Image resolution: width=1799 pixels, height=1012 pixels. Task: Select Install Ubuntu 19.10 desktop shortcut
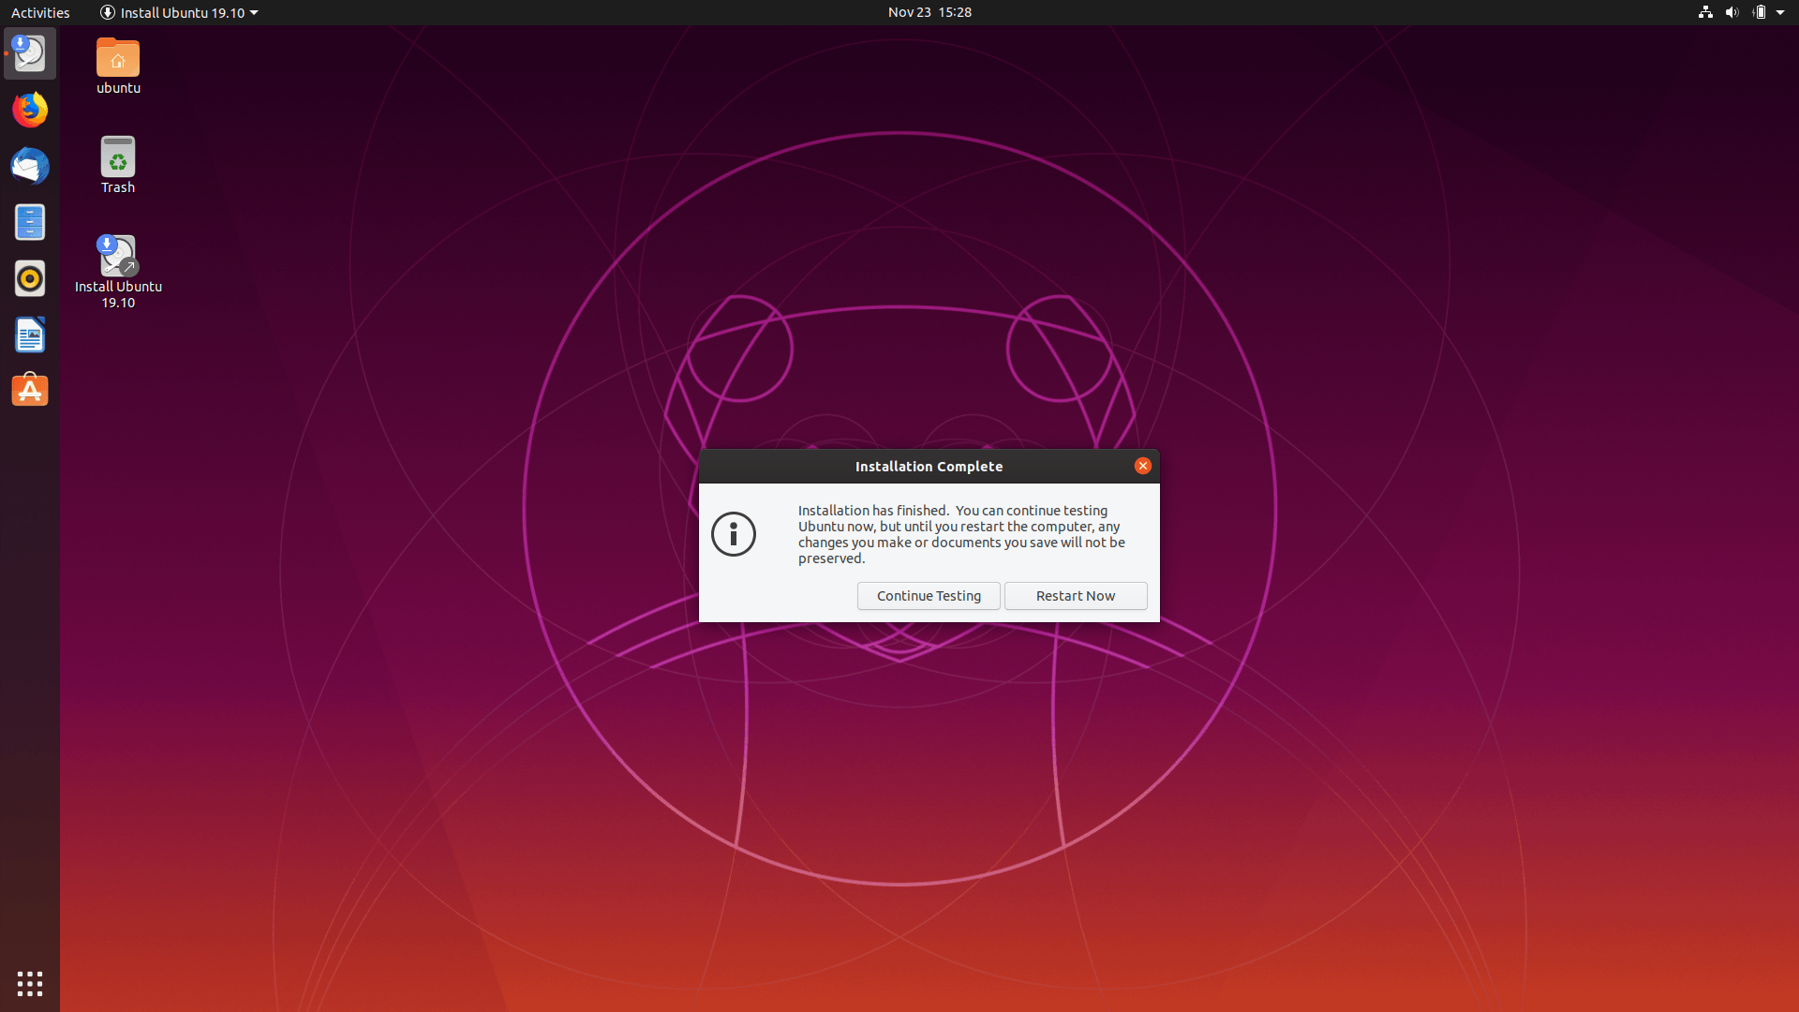(x=118, y=258)
